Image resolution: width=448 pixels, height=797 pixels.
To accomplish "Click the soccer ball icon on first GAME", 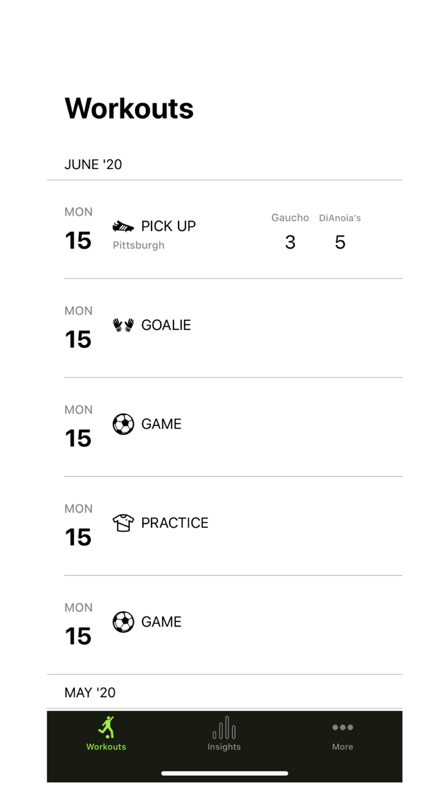I will 123,423.
